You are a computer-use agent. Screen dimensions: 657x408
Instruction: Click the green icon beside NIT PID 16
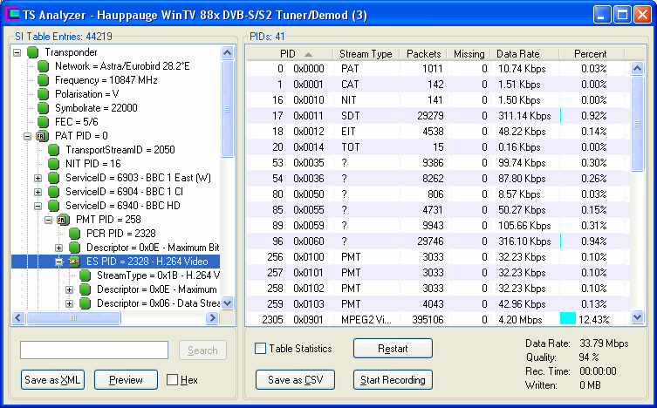pyautogui.click(x=55, y=164)
